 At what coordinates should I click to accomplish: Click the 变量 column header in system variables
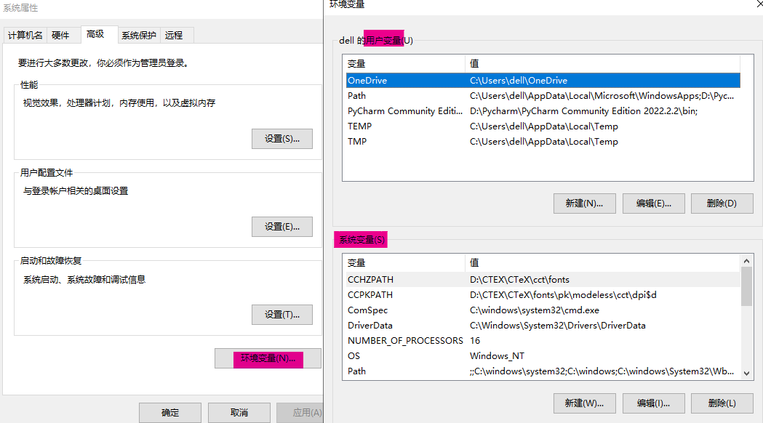point(404,263)
